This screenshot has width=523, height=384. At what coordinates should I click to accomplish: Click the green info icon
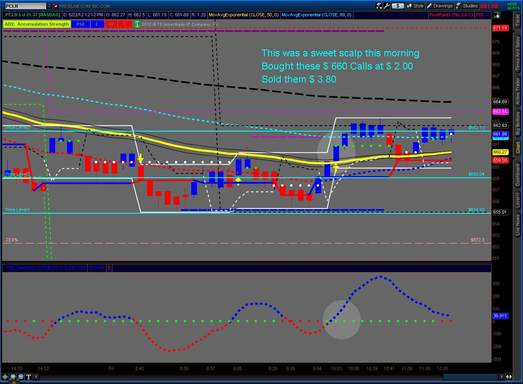(x=137, y=24)
